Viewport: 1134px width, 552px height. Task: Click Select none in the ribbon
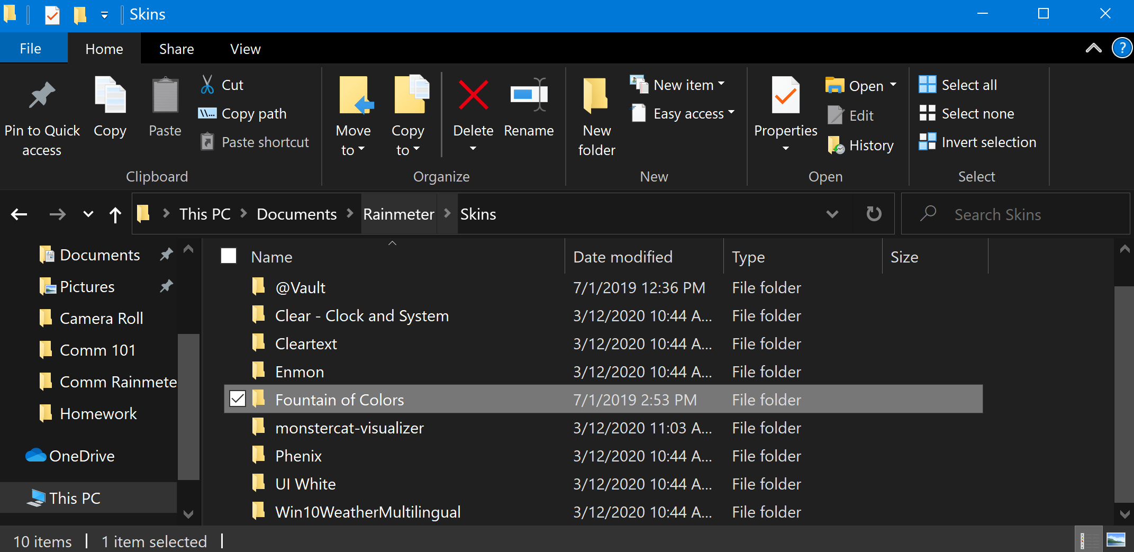[x=967, y=113]
